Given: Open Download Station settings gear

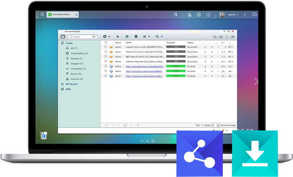Looking at the screenshot, I should 221,37.
